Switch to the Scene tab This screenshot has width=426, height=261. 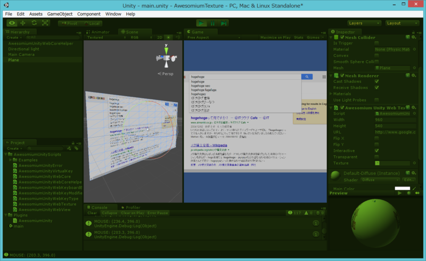pos(129,32)
